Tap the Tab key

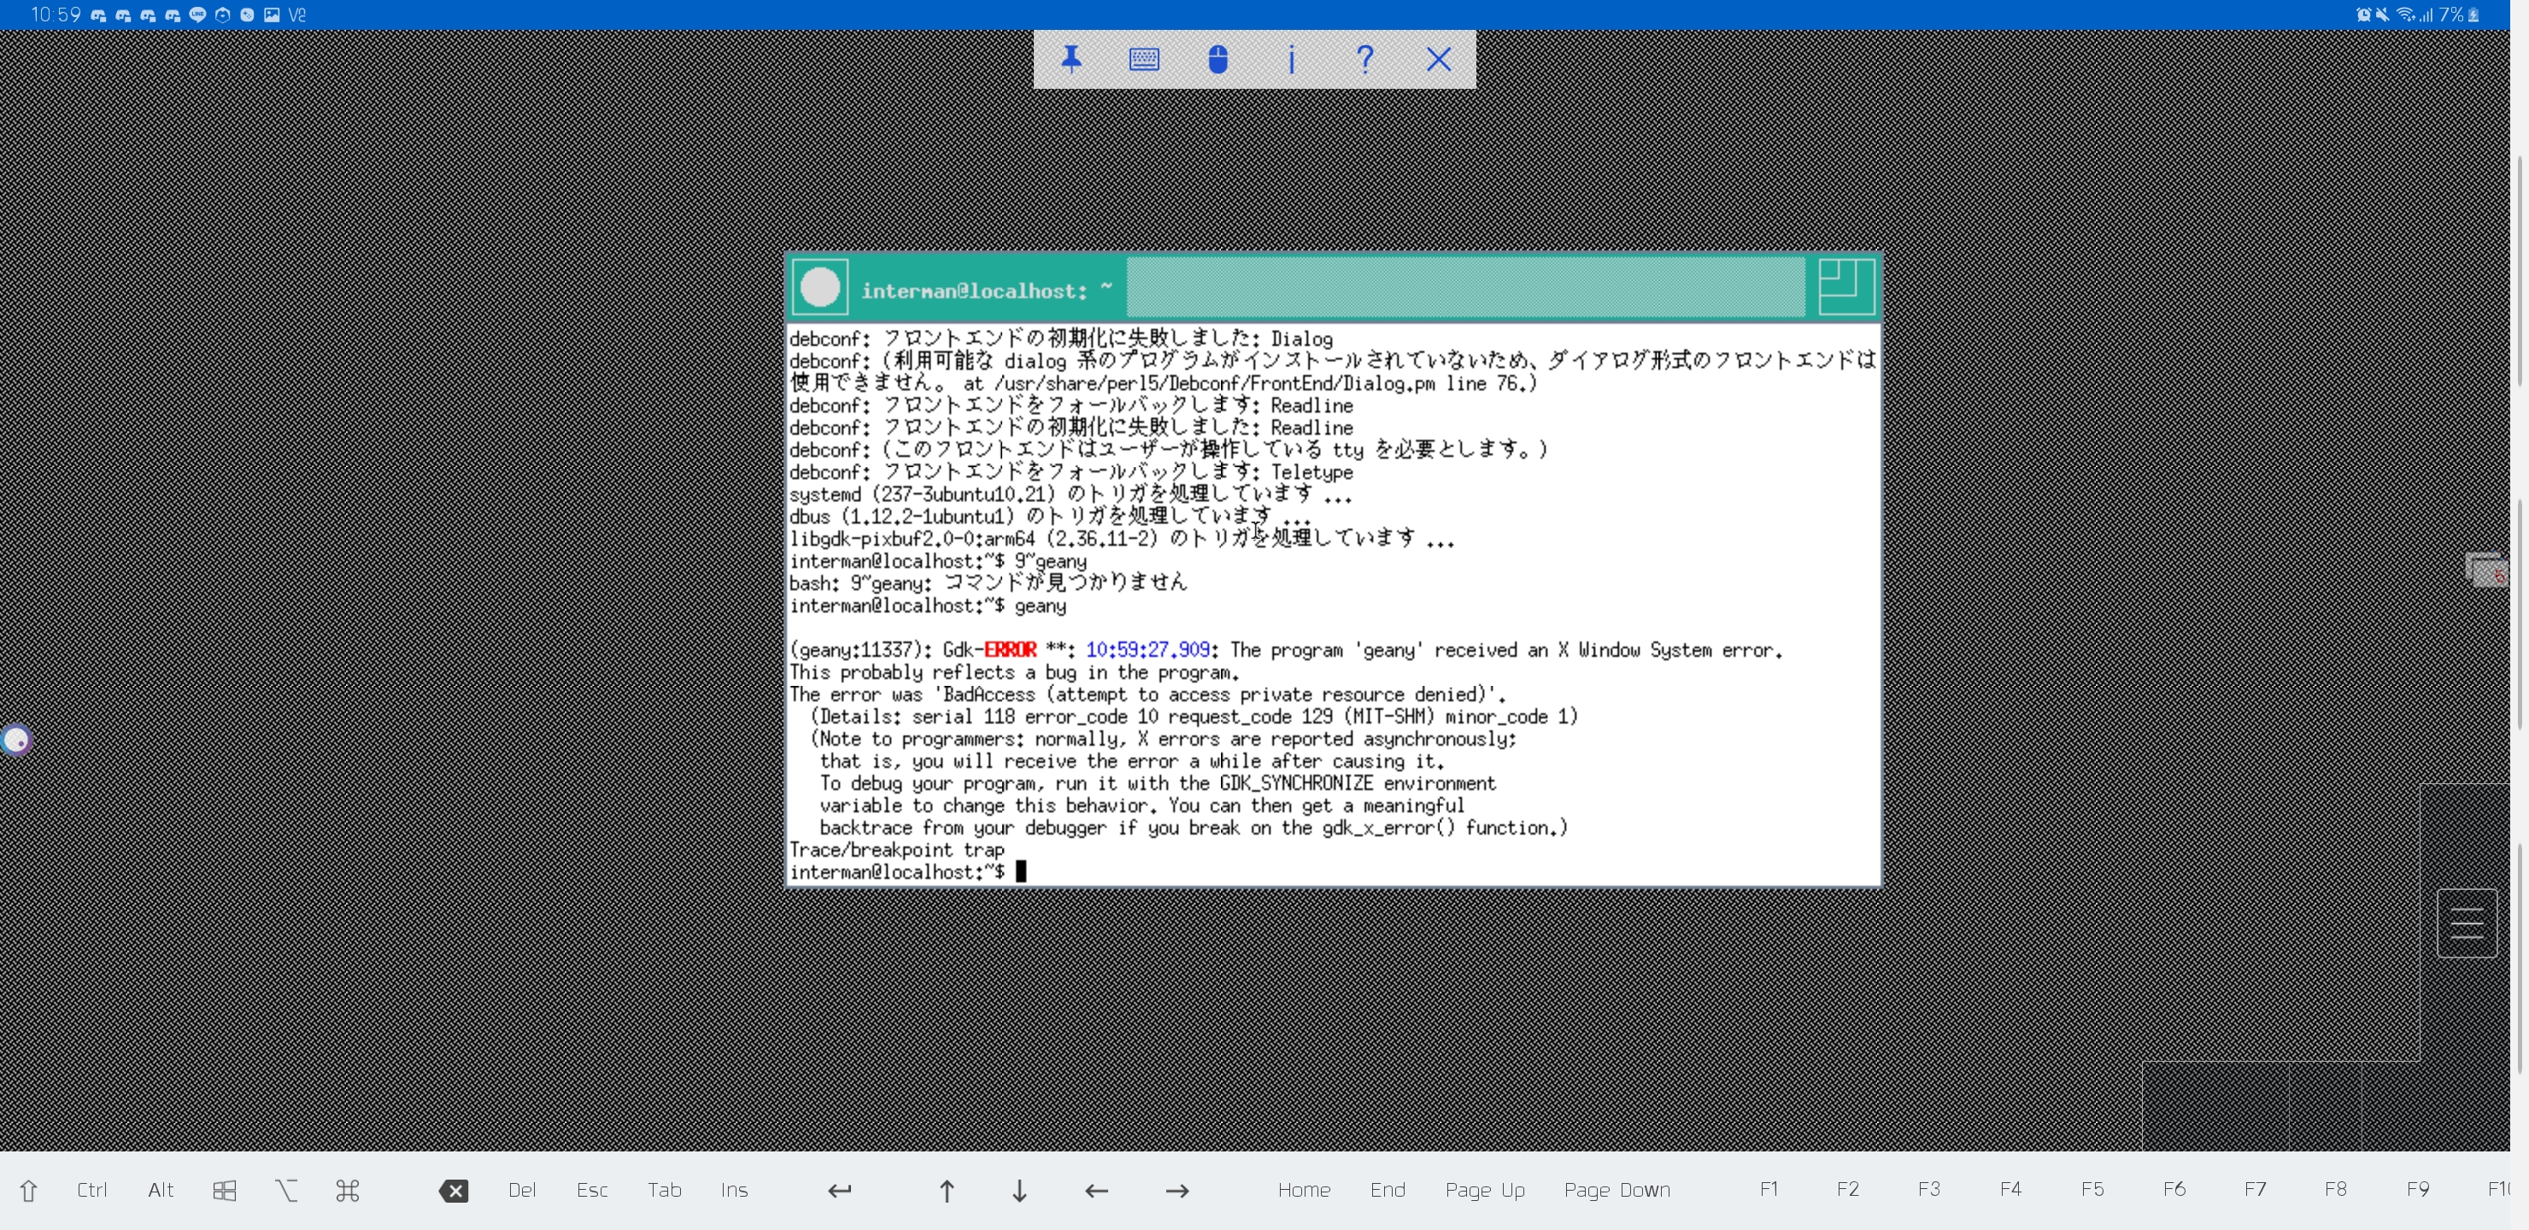(x=665, y=1190)
